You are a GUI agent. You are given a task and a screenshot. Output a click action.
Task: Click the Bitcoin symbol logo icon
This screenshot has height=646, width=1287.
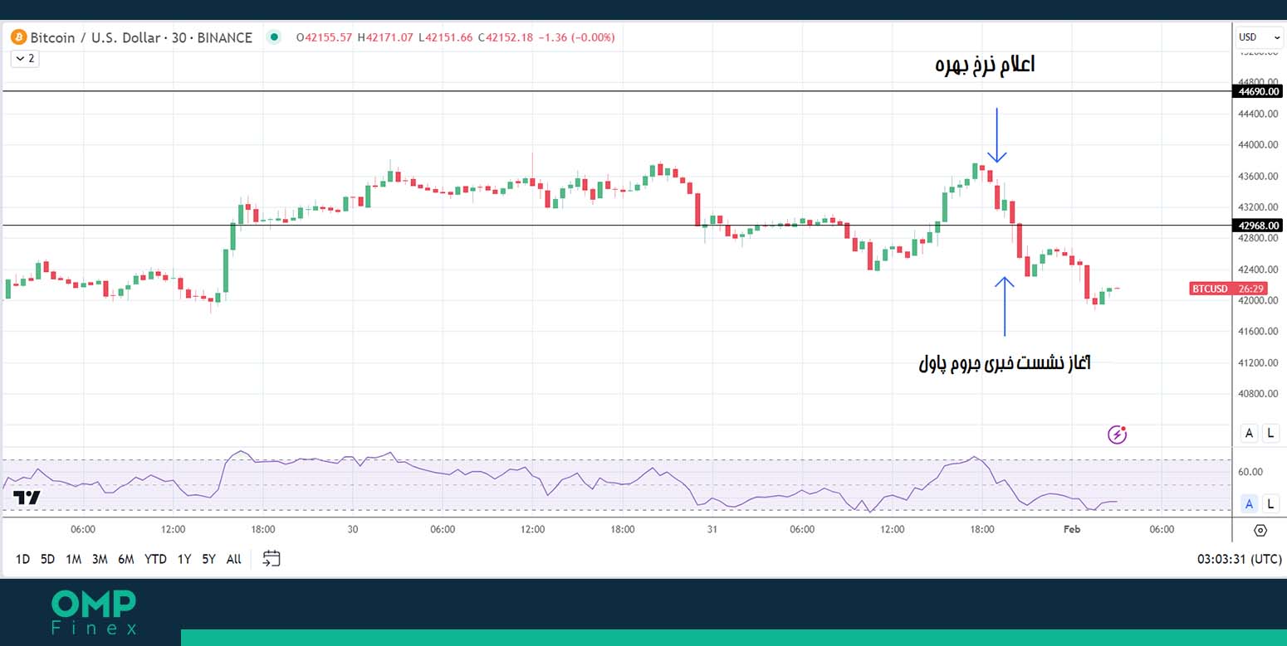point(19,37)
